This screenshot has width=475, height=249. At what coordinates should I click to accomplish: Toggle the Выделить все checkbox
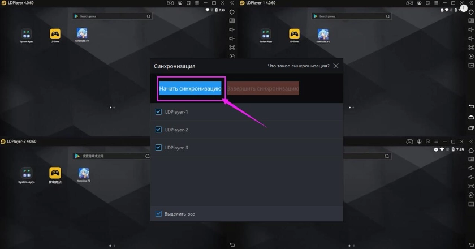tap(158, 214)
